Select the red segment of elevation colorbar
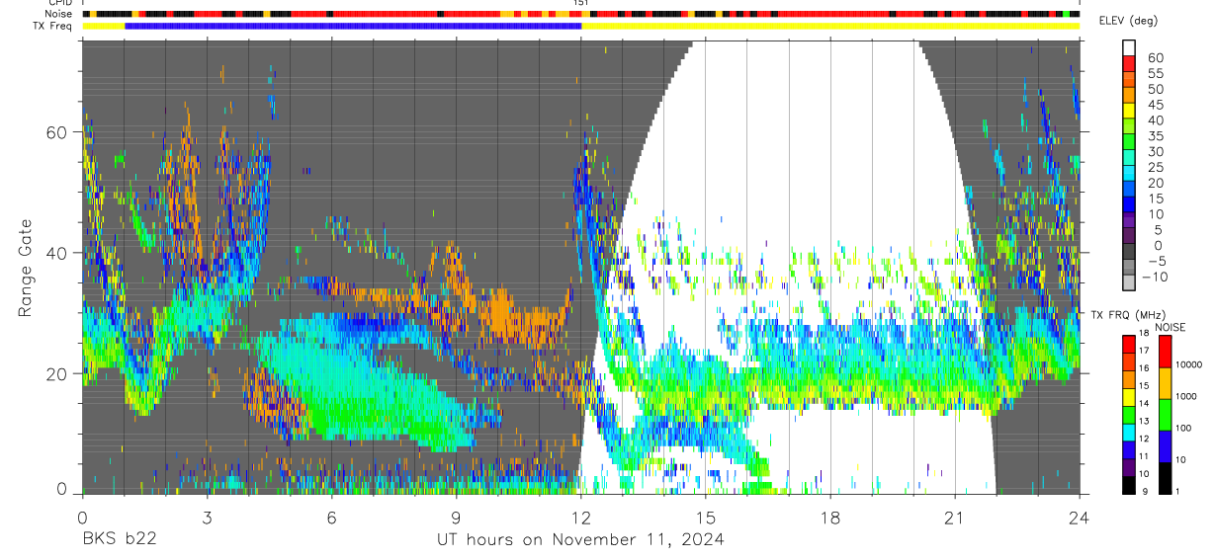The width and height of the screenshot is (1214, 560). pyautogui.click(x=1129, y=63)
